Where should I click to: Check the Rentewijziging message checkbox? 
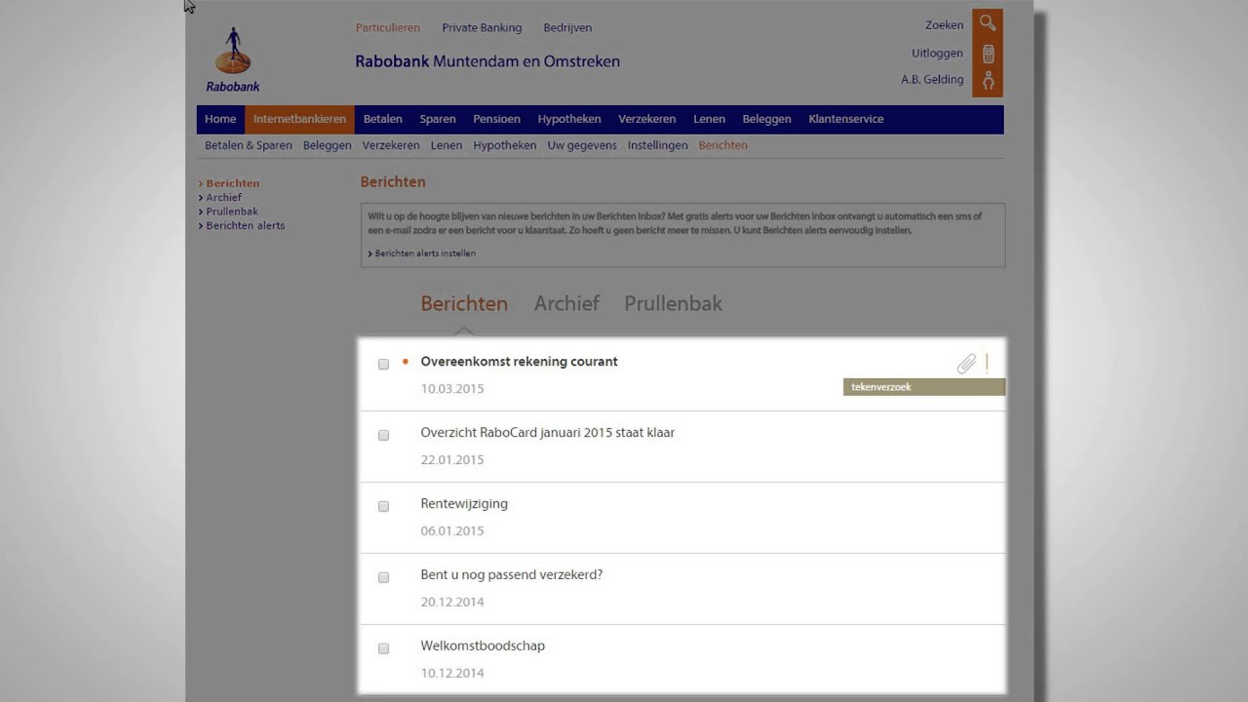(383, 506)
